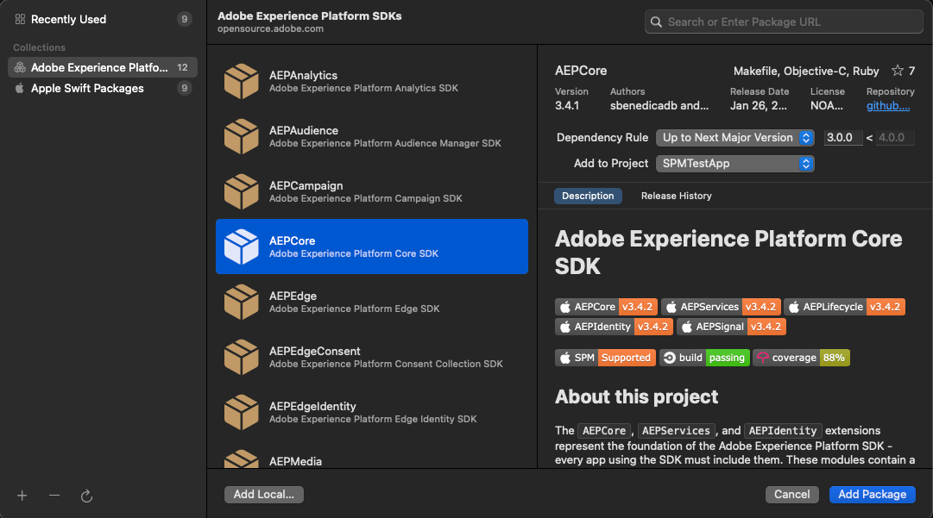Click the truncated release date Jan 26

coord(759,106)
